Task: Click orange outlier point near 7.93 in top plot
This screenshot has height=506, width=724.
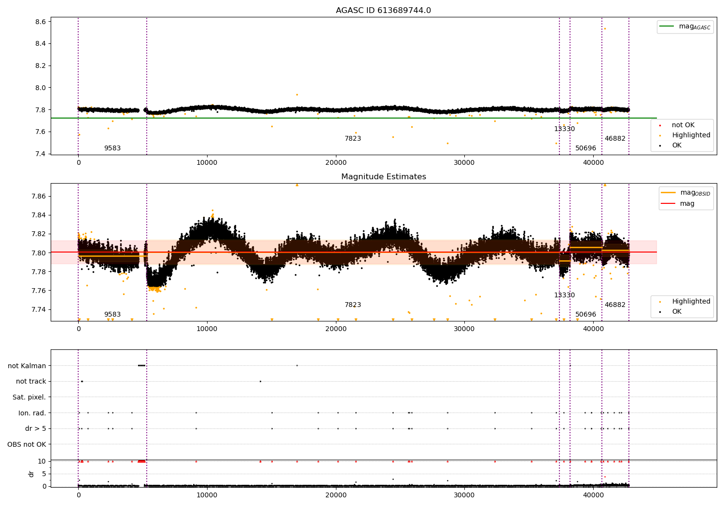Action: pos(297,94)
